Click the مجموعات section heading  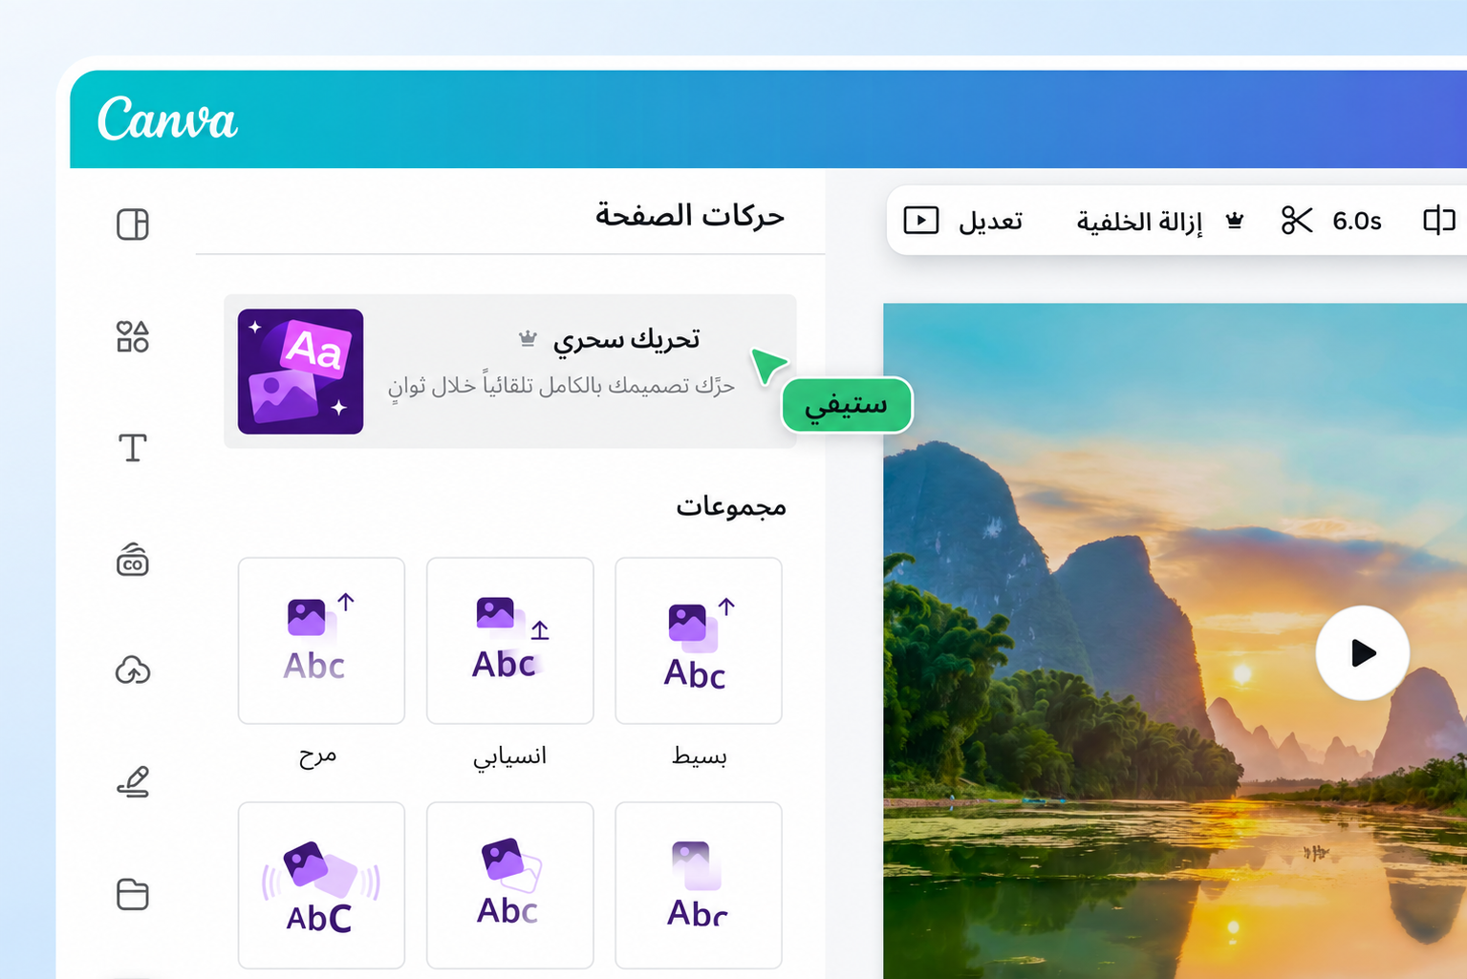(x=731, y=505)
